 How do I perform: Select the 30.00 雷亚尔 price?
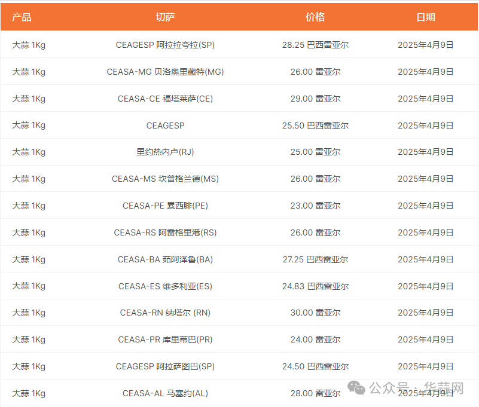(x=315, y=313)
